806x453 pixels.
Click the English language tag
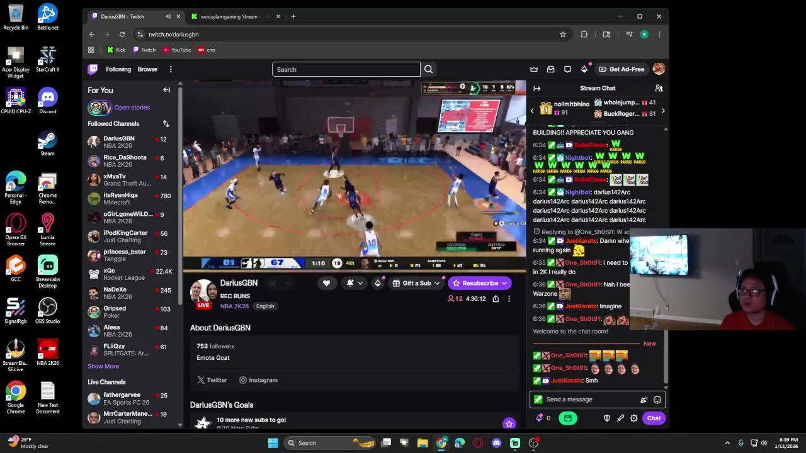265,306
